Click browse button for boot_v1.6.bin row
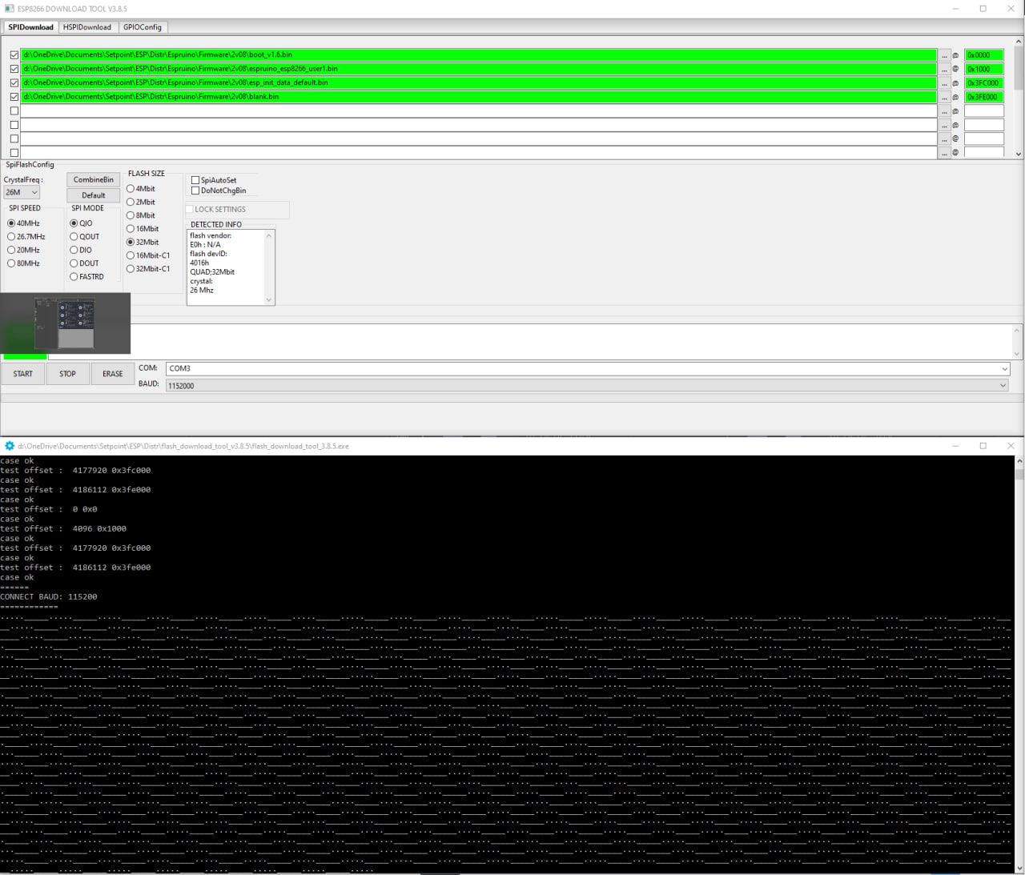1025x875 pixels. pyautogui.click(x=944, y=55)
